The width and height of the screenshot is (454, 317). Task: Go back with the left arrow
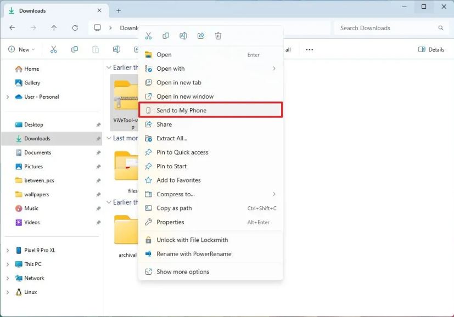coord(12,28)
